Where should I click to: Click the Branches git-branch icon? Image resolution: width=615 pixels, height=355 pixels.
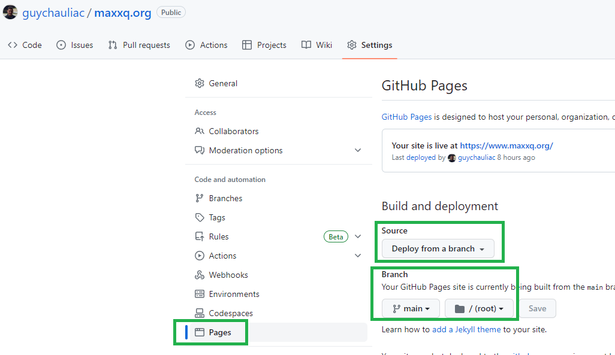pyautogui.click(x=200, y=198)
